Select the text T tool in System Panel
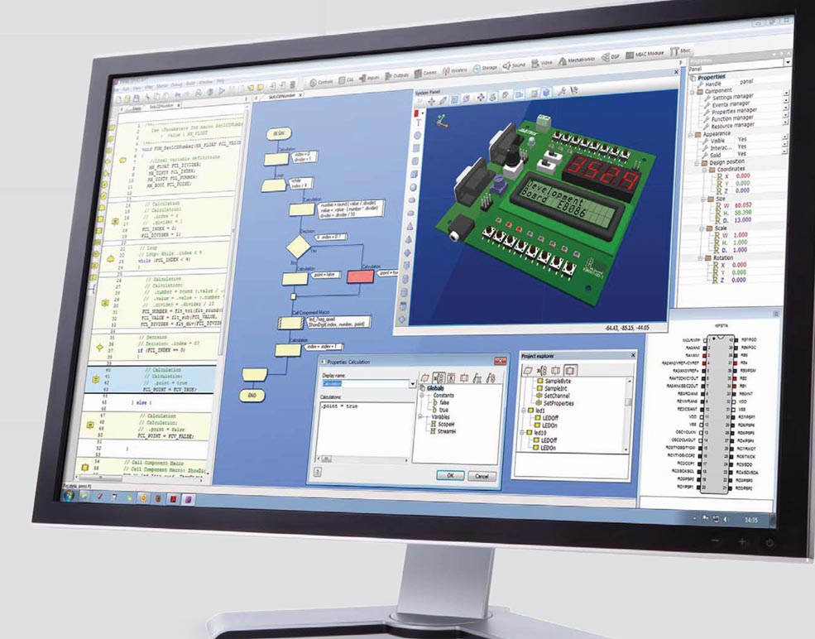 (x=418, y=123)
